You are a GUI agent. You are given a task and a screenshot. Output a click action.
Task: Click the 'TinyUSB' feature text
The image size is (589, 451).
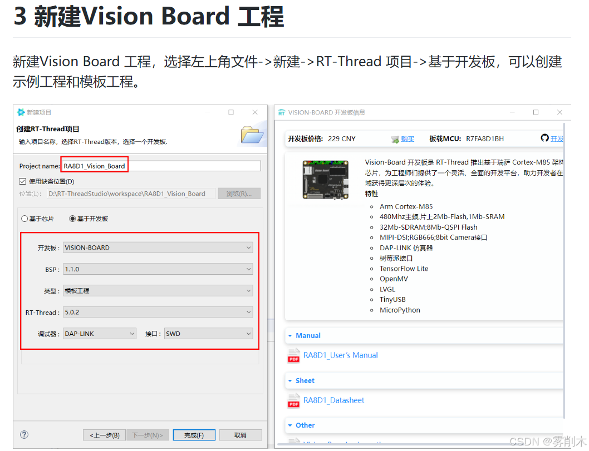(392, 299)
